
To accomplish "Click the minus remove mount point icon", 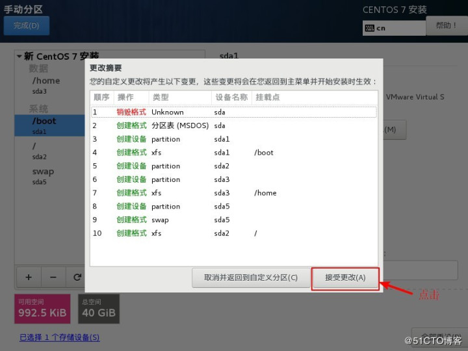I will [53, 278].
